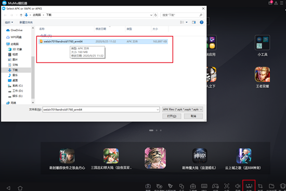The image size is (286, 191).
Task: Select the weixin7019android1760_arm64 APK file
Action: (103, 42)
